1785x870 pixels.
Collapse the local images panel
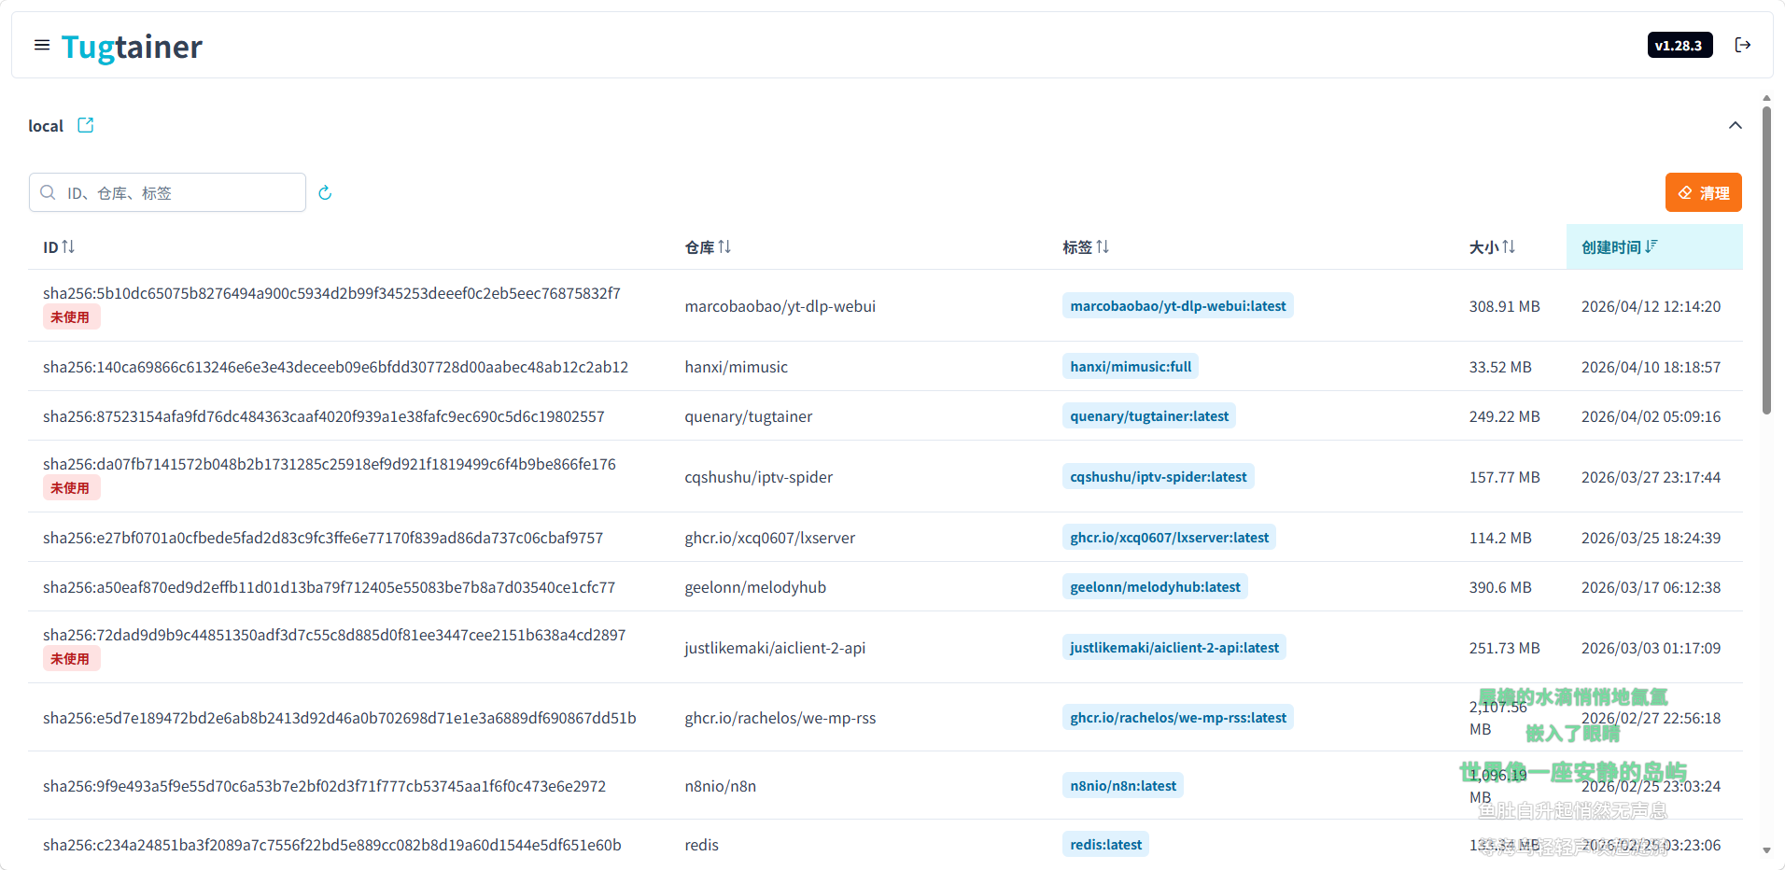click(x=1735, y=125)
